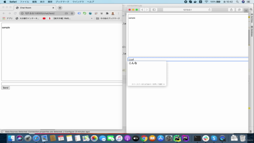
Task: Open Finder from the Dock
Action: [x=12, y=138]
